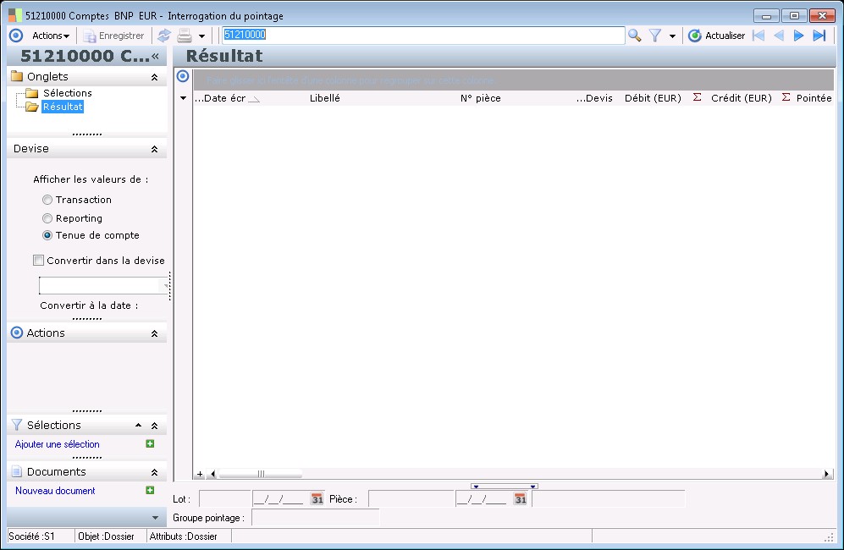The height and width of the screenshot is (550, 844).
Task: Click the horizontal scrollbar left arrow
Action: [x=213, y=474]
